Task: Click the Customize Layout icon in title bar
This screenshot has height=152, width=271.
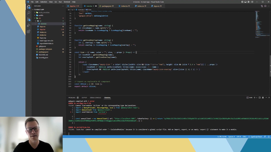Action: coord(252,2)
